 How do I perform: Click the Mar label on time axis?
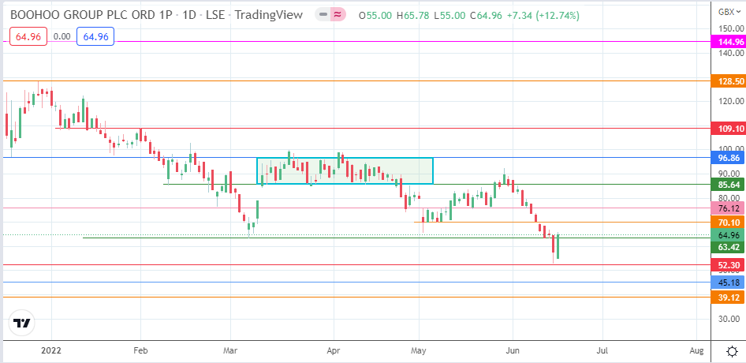230,351
